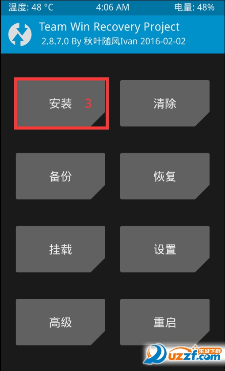Choose the 恢复 (Restore) button

point(165,176)
